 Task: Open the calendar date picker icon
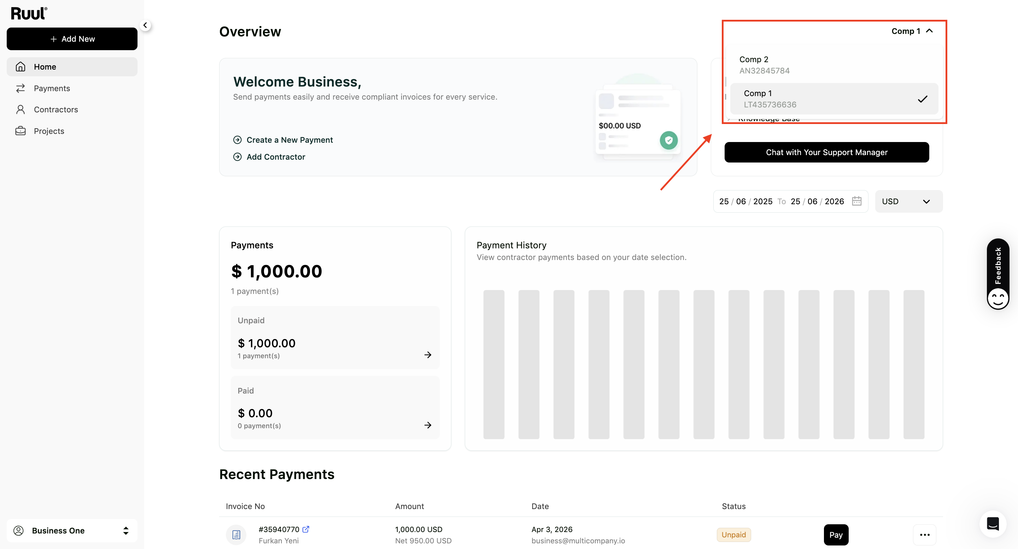[x=856, y=201]
